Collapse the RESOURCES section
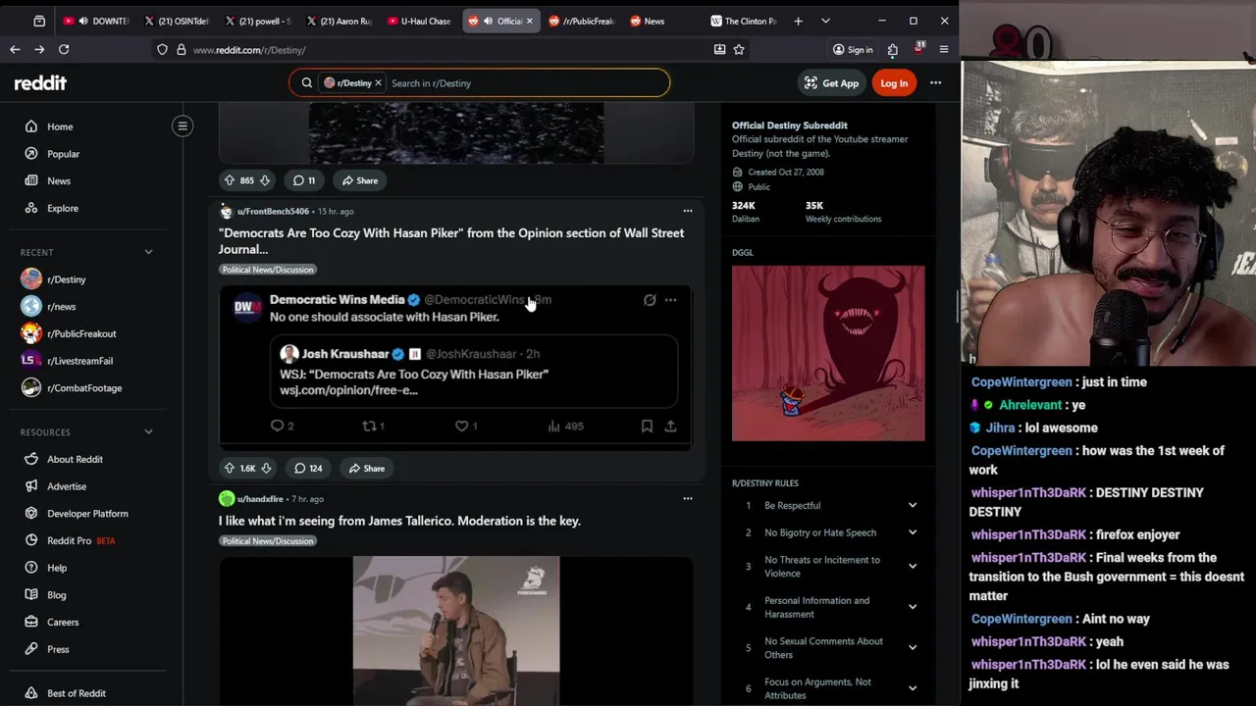 point(148,431)
